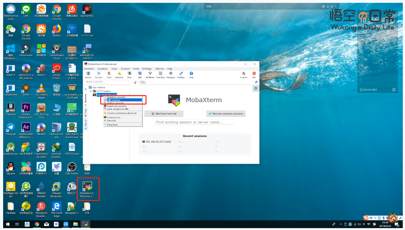
Task: Collapse the sidebar with double chevron arrow
Action: point(86,89)
